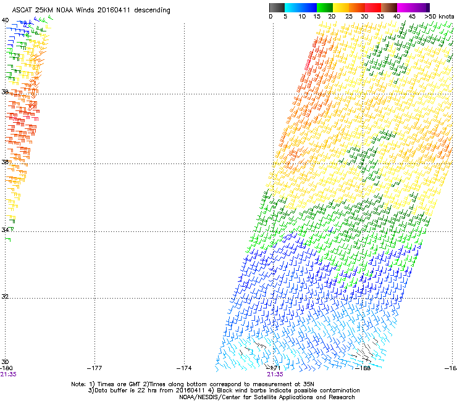This screenshot has width=457, height=401.
Task: Click the latitude axis label "40" on the left edge
Action: [5, 20]
